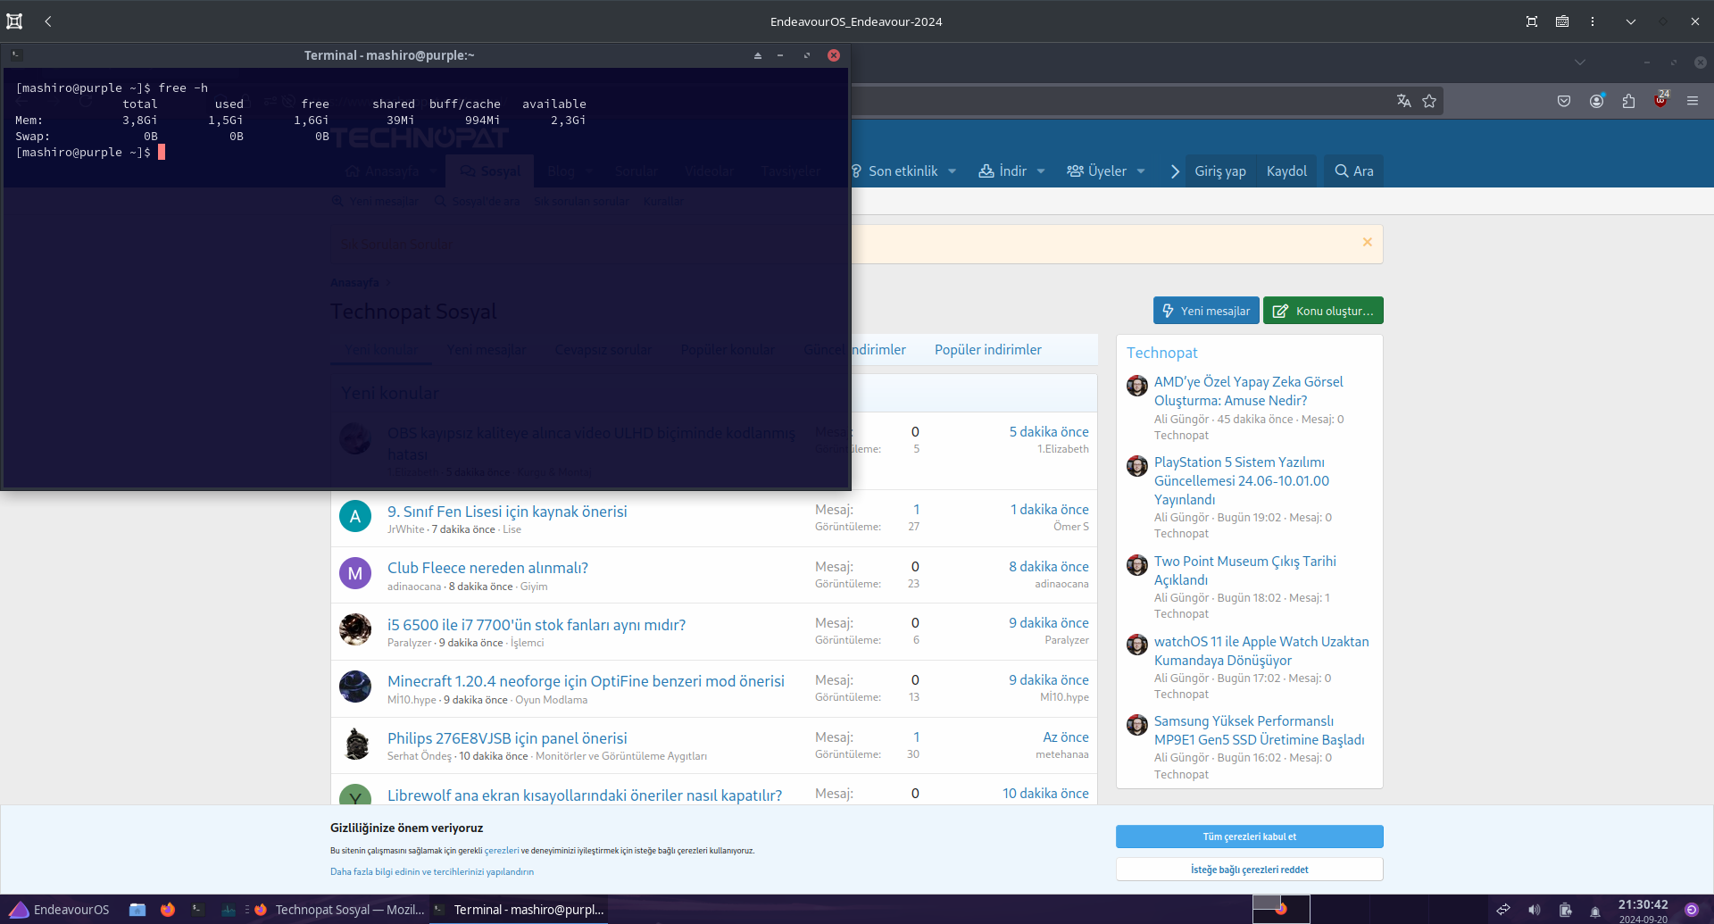Viewport: 1714px width, 924px height.
Task: Toggle fullscreen for the EndeavourOS viewer
Action: tap(1532, 21)
